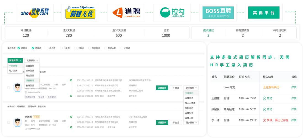Select 放入人才库 in the 更多操作 menu
Viewport: 303px width, 138px height.
[x=191, y=103]
